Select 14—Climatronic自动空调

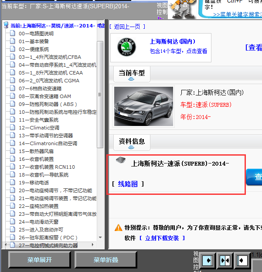[x=48, y=143]
